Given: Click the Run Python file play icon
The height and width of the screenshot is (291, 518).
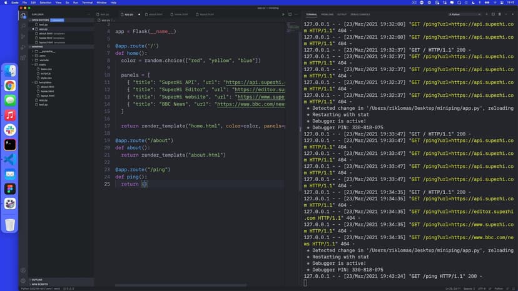Looking at the screenshot, I should click(x=283, y=14).
